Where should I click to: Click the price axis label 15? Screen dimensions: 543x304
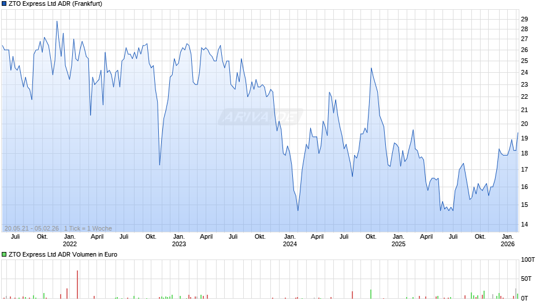[525, 205]
